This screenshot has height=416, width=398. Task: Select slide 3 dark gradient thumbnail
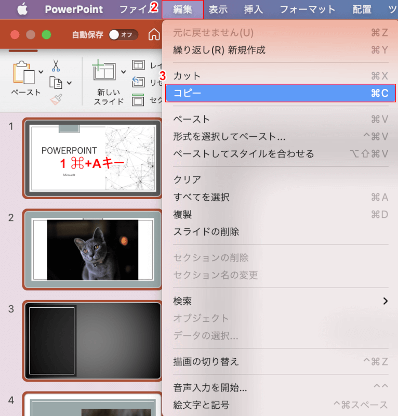tap(92, 341)
